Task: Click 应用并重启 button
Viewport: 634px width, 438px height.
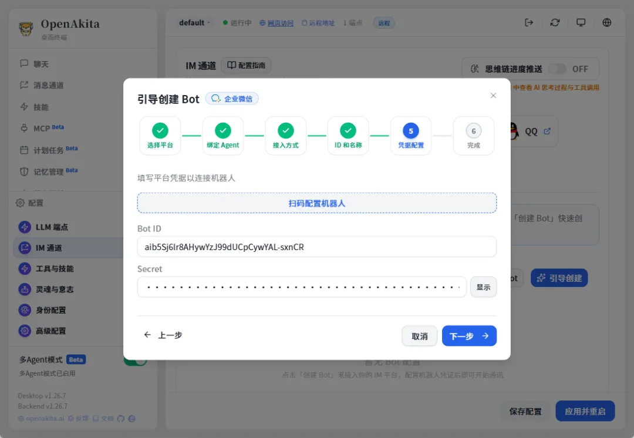Action: tap(585, 412)
